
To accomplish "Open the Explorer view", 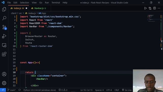I will (x=4, y=9).
